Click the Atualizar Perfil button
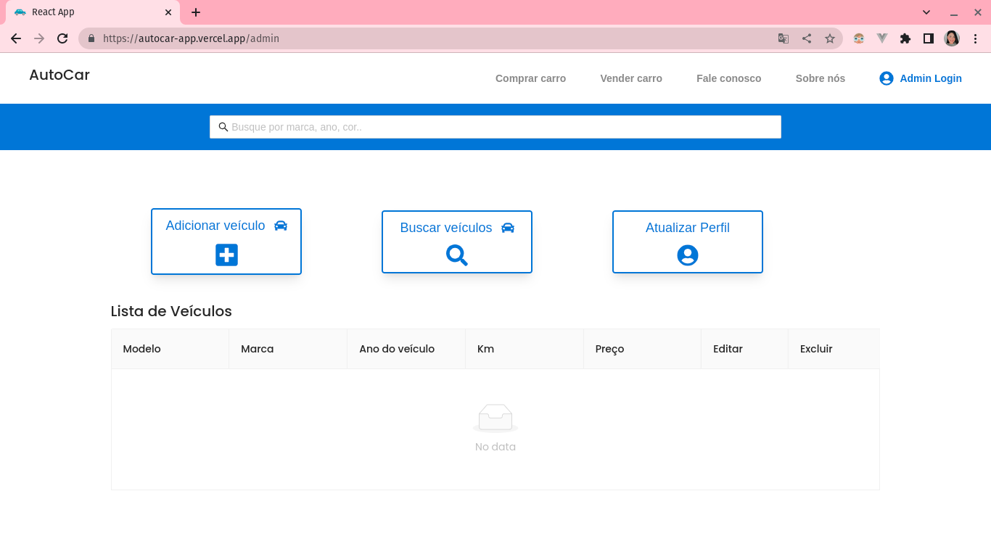This screenshot has height=557, width=991. (688, 242)
